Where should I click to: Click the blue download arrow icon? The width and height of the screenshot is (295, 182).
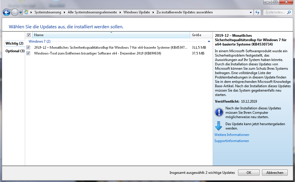coord(218,126)
